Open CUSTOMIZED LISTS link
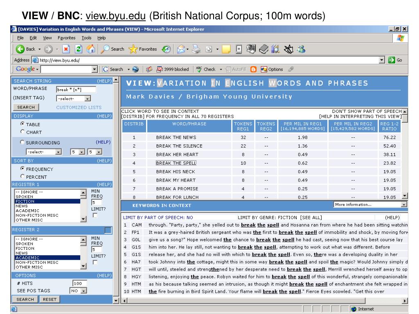Viewport: 419px width, 314px height. pos(79,108)
